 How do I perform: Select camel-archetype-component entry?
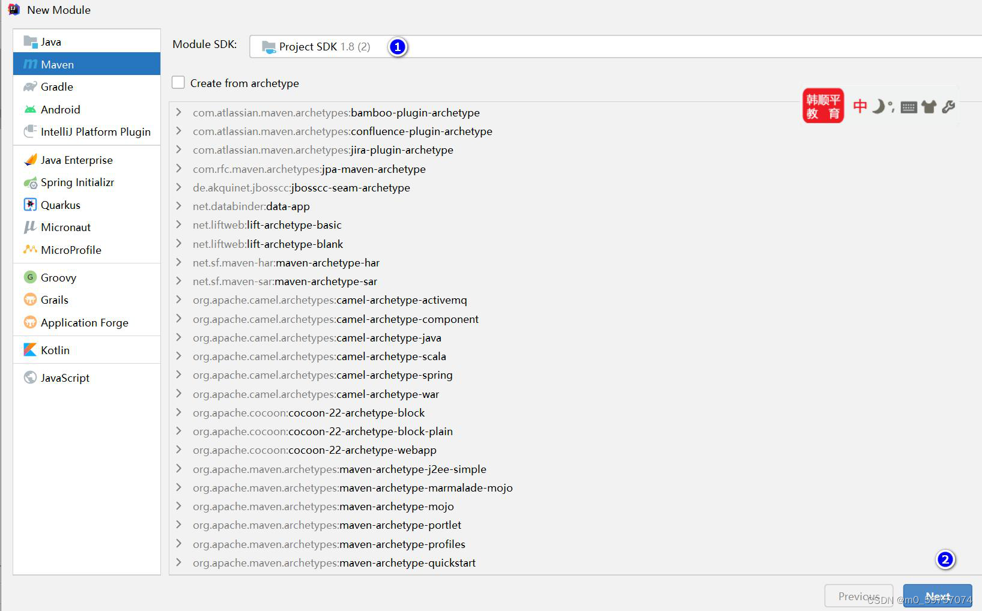point(336,319)
